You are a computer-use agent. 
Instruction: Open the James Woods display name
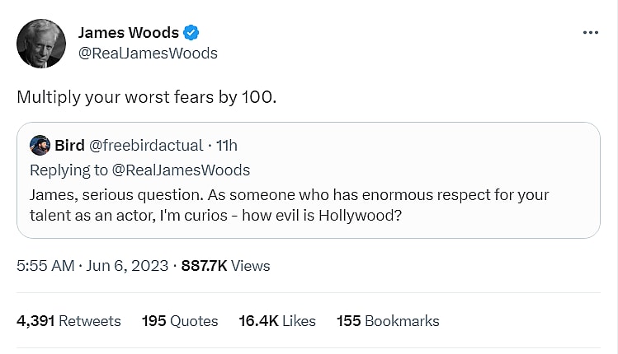click(128, 33)
